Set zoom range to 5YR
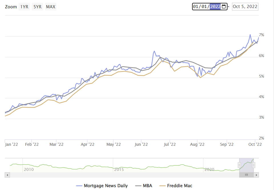 click(x=37, y=7)
